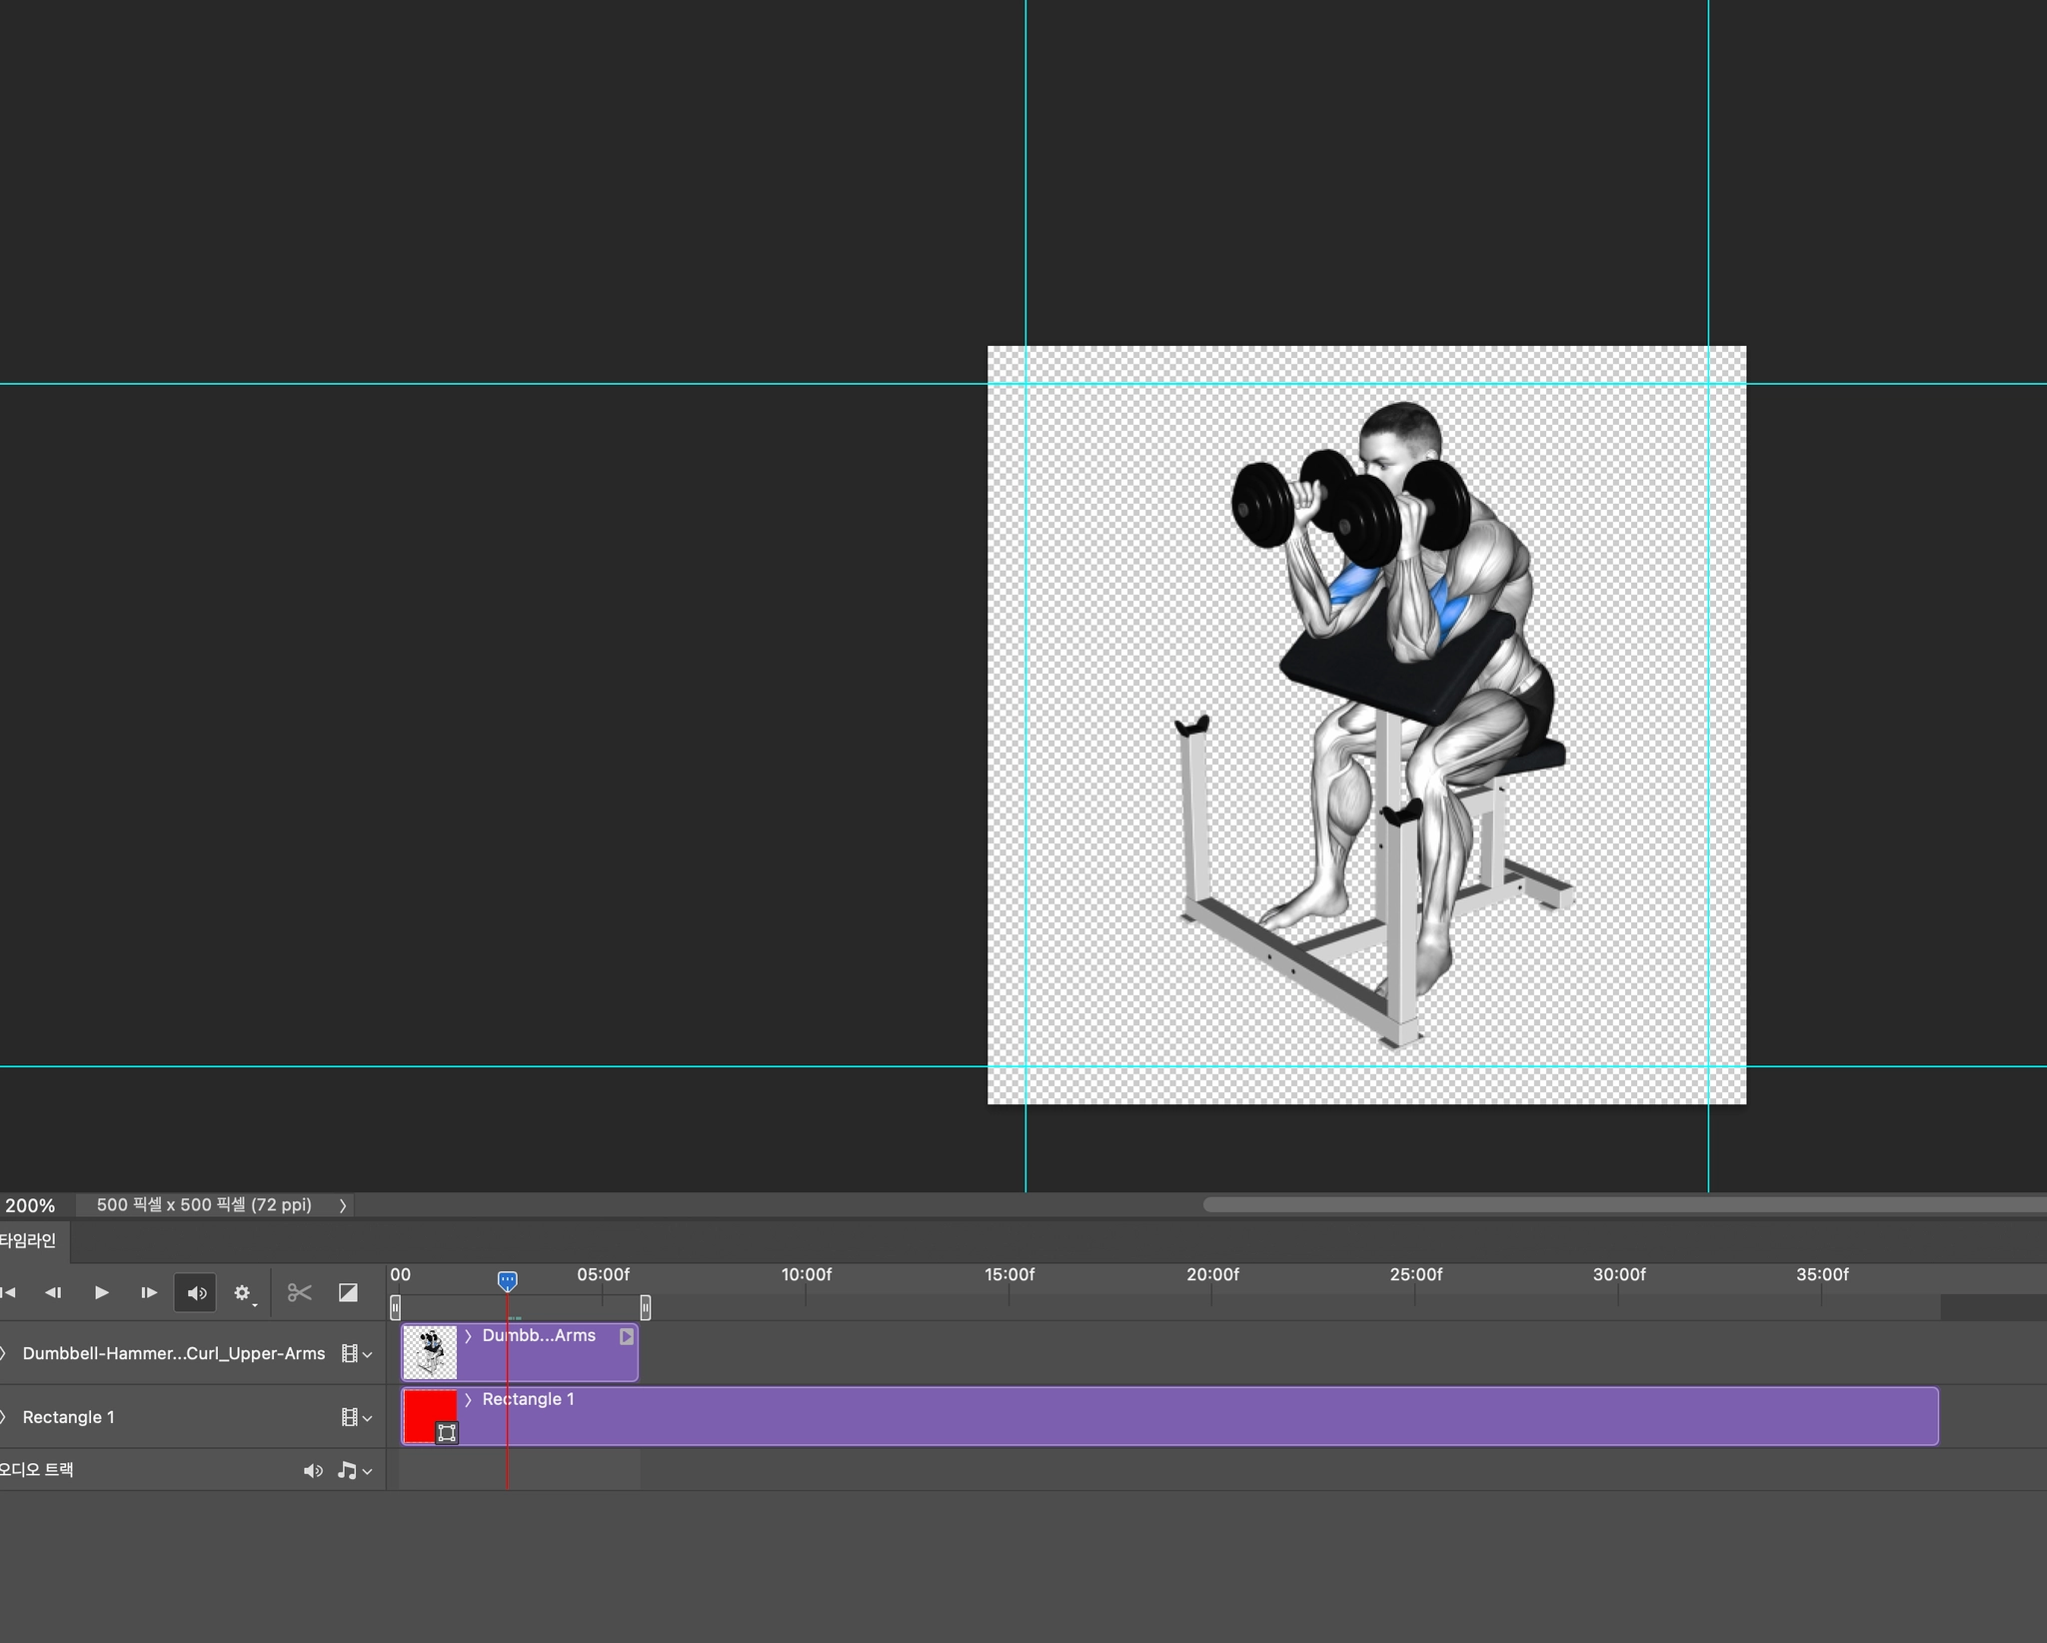The height and width of the screenshot is (1643, 2047).
Task: Click the 200% zoom level field
Action: pyautogui.click(x=32, y=1205)
